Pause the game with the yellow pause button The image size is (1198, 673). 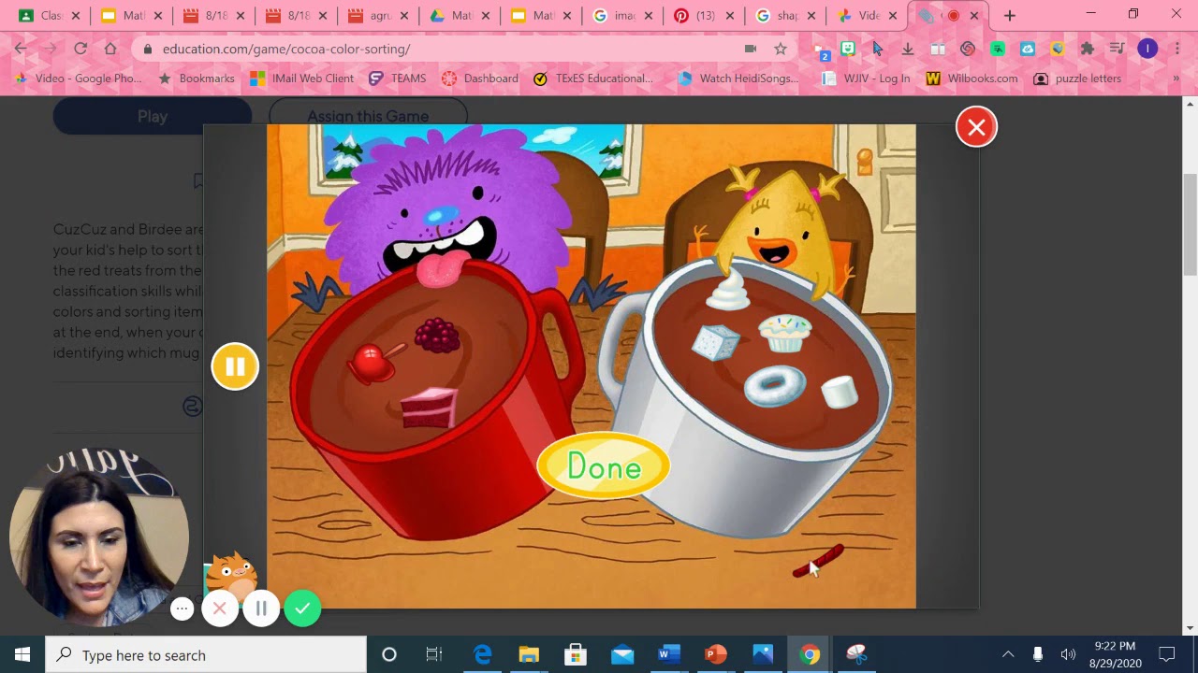(x=235, y=366)
